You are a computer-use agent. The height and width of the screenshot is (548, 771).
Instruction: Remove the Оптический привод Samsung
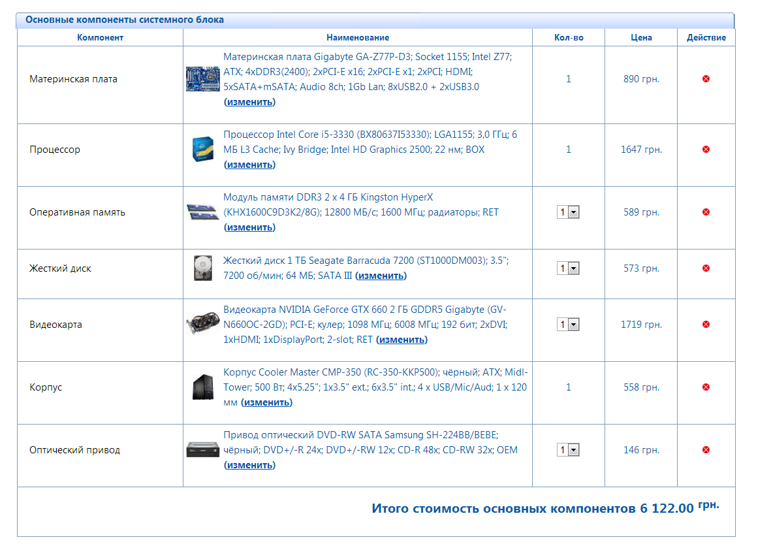[706, 449]
